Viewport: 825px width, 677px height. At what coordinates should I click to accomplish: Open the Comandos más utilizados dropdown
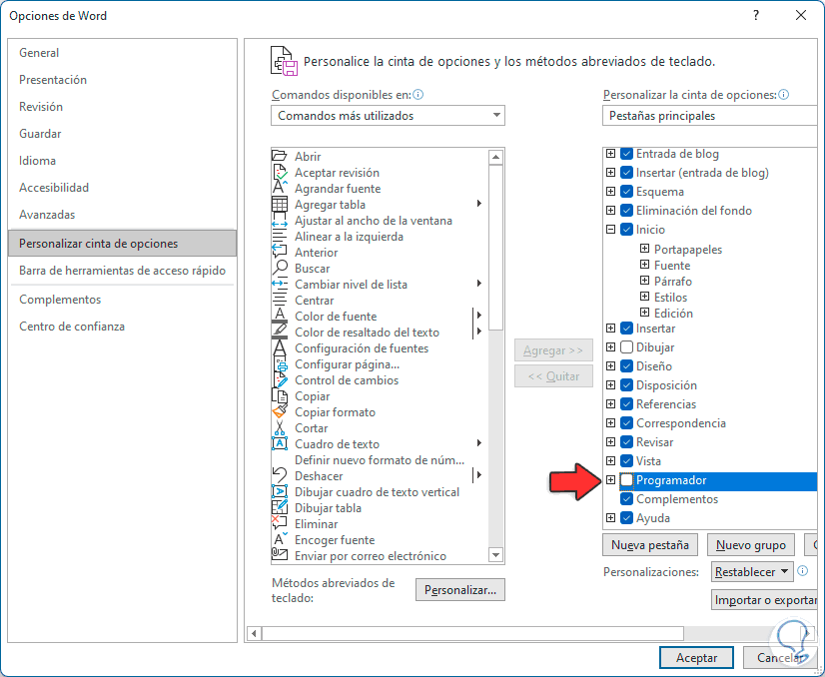[x=388, y=115]
